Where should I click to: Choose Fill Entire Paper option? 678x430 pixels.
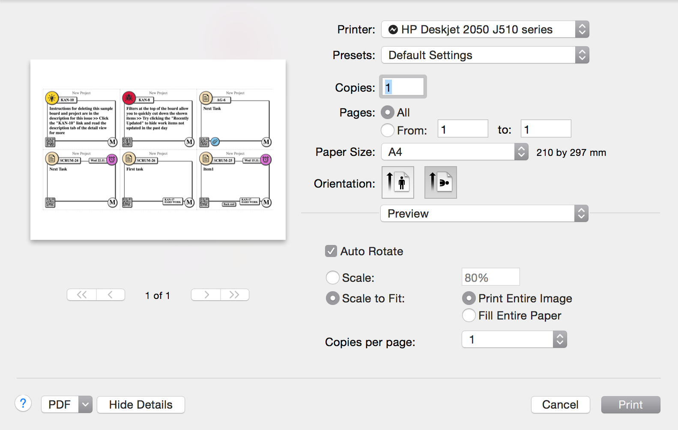pyautogui.click(x=469, y=316)
